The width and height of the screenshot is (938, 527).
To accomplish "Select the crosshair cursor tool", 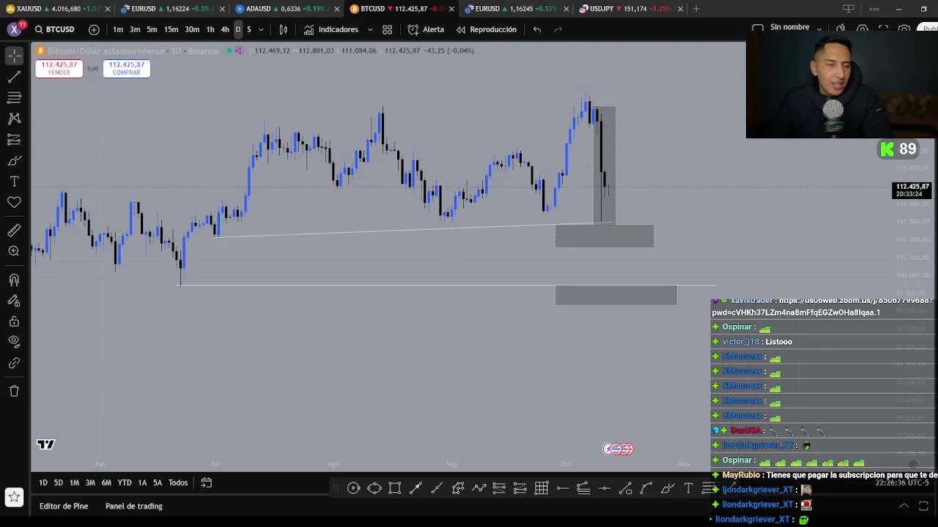I will pyautogui.click(x=14, y=56).
